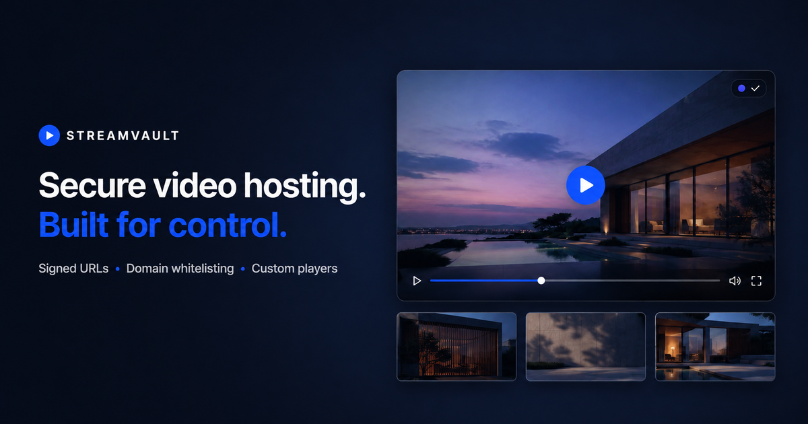Click the small play icon in player controls
Screen dimensions: 808x424
(417, 281)
